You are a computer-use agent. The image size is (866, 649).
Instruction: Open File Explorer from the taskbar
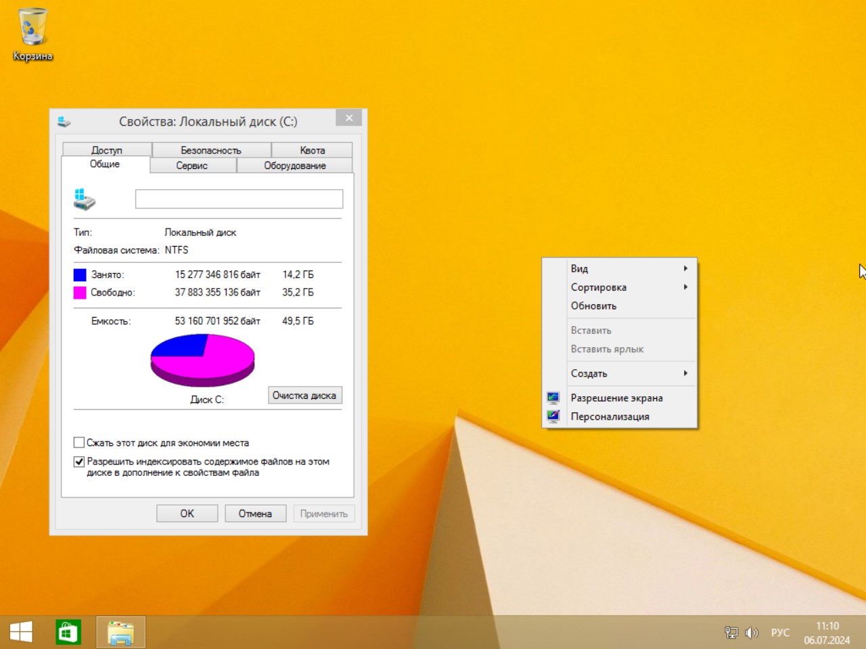[120, 631]
